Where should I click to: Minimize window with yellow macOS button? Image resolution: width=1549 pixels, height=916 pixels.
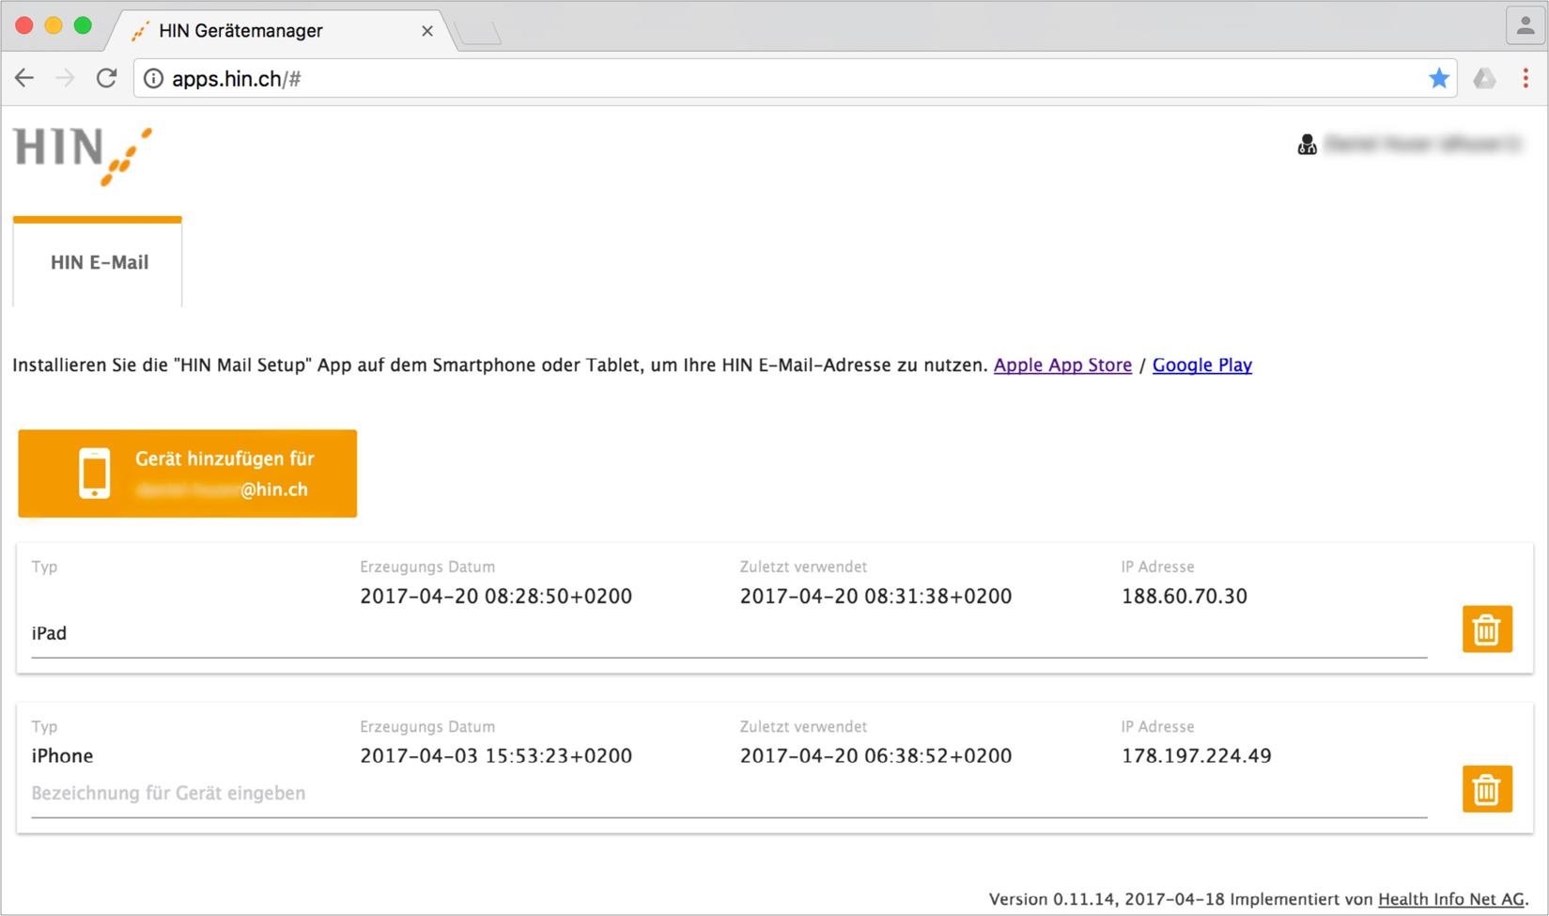54,25
